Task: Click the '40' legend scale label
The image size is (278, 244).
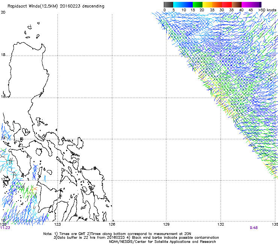Action: (x=241, y=10)
